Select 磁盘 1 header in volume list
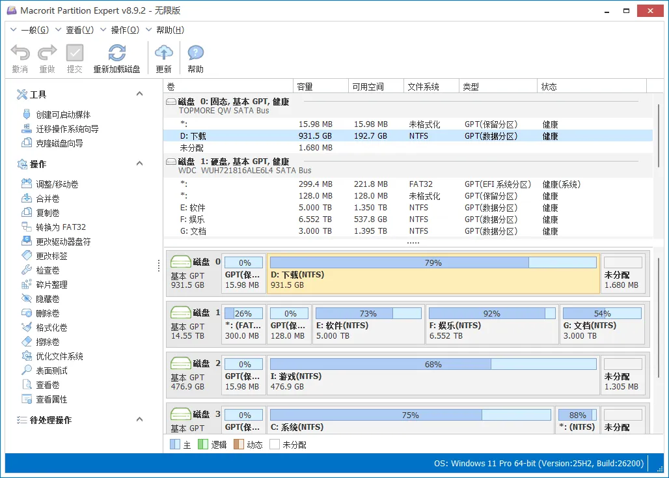 coord(408,165)
